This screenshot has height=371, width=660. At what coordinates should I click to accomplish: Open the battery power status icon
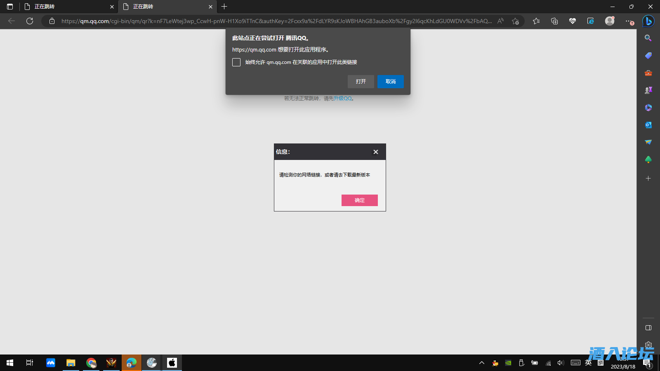[535, 363]
